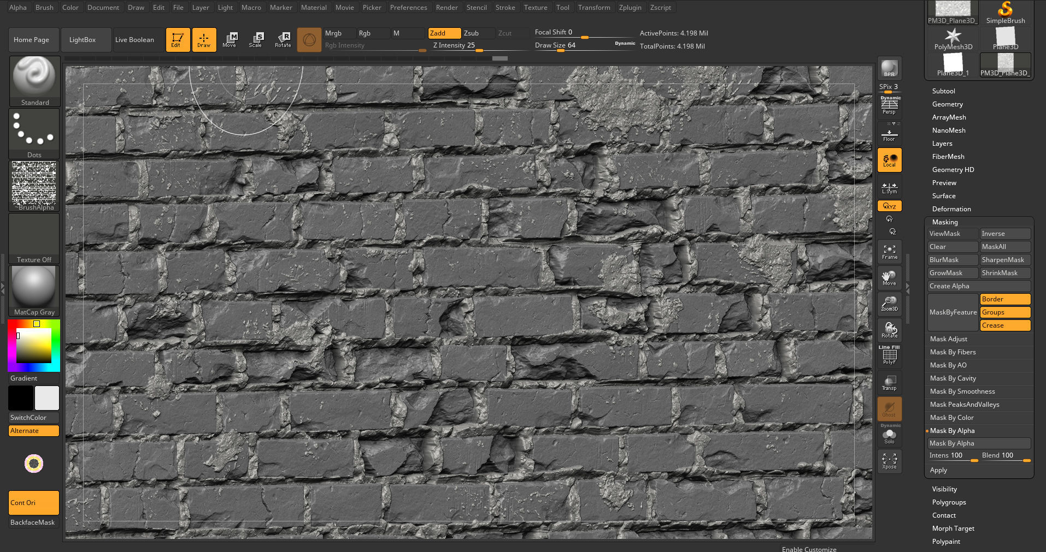
Task: Pick a color from the Gradient color picker
Action: [34, 345]
